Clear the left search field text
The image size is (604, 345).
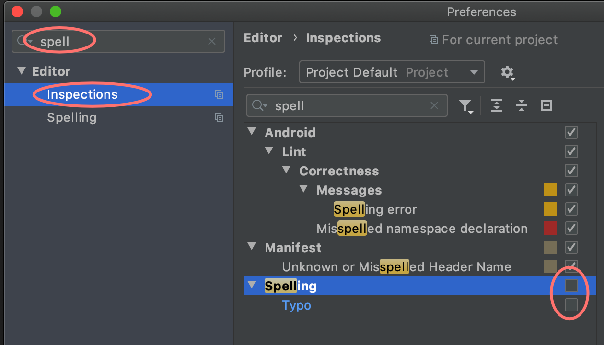tap(212, 42)
